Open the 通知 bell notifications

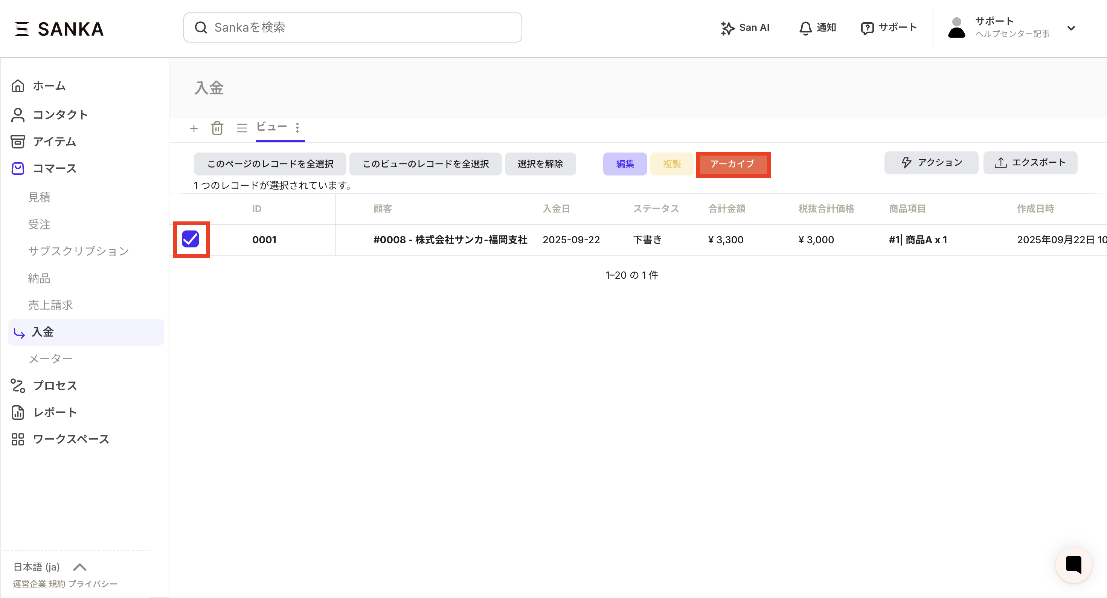coord(805,28)
